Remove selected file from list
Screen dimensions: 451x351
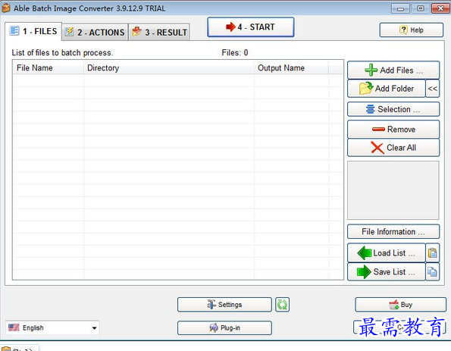pyautogui.click(x=393, y=130)
